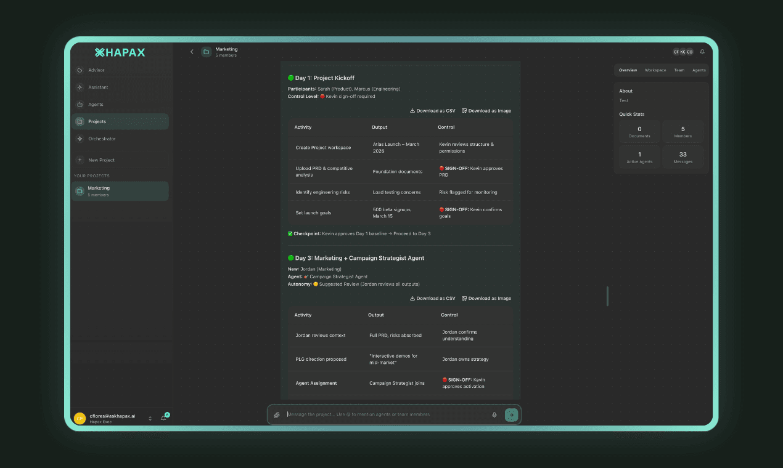This screenshot has height=468, width=783.
Task: Click the HAPAX logo
Action: click(121, 52)
